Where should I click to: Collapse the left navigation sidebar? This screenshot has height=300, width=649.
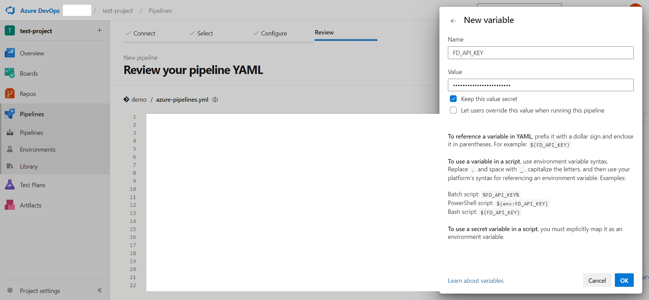(100, 290)
